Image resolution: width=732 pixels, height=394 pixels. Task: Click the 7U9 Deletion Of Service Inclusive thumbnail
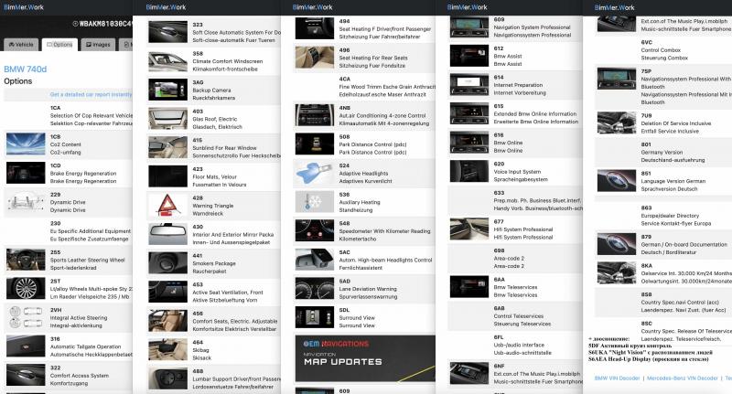tap(617, 122)
